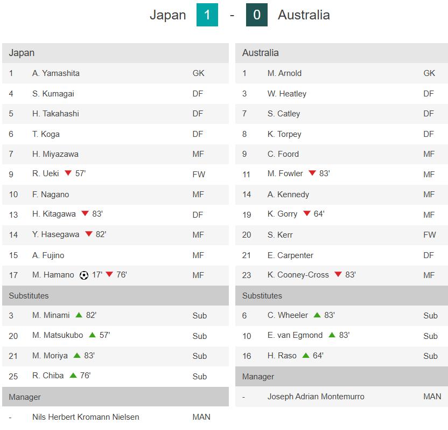
Task: Click red arrow next to K. Cooney-Cross
Action: pos(338,274)
